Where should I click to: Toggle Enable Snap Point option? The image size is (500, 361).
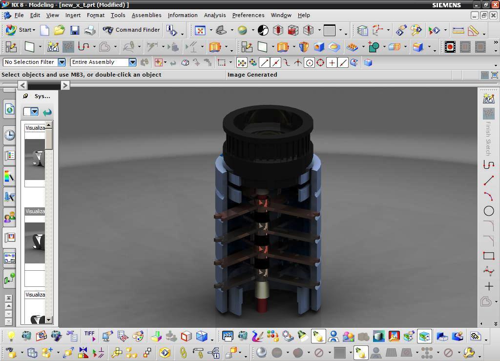tap(242, 63)
